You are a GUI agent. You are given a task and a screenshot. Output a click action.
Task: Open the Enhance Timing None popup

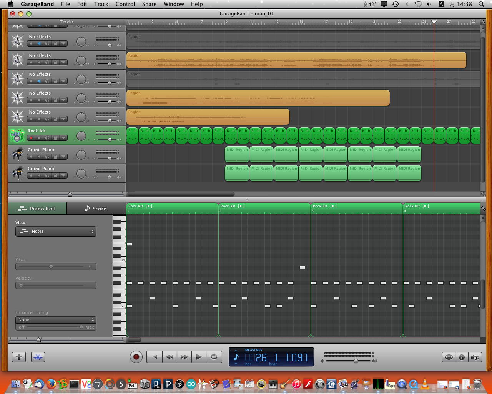pyautogui.click(x=56, y=320)
